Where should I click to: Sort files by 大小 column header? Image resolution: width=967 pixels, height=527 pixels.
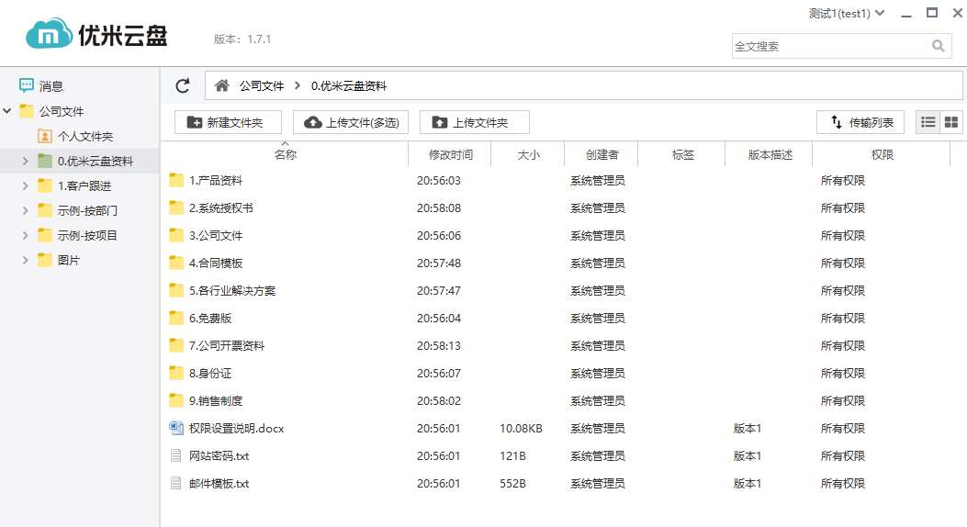click(528, 155)
